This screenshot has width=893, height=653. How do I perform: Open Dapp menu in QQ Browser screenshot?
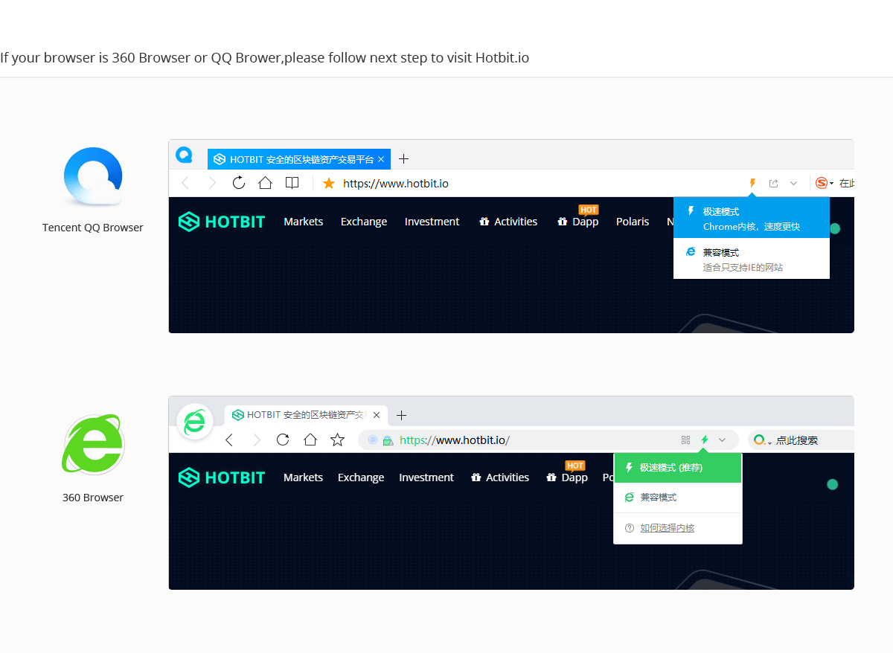(578, 222)
